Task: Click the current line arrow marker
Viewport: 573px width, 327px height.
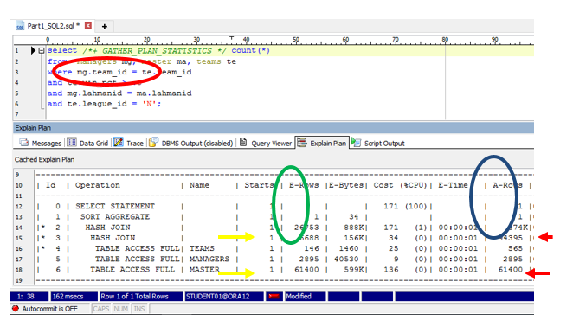Action: tap(33, 50)
